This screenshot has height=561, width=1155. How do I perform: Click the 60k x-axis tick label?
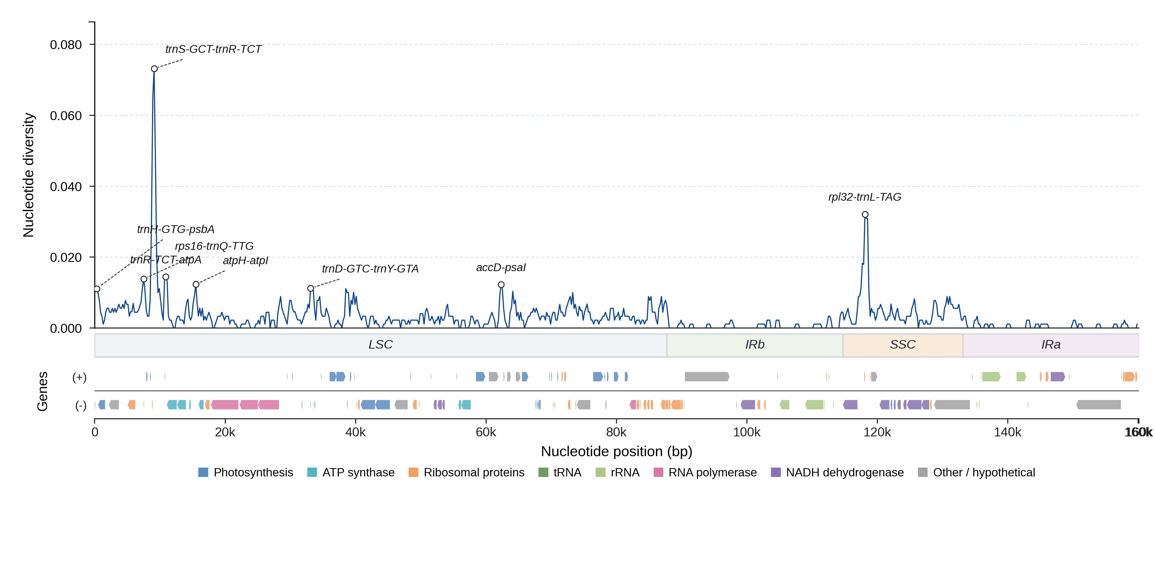click(x=486, y=432)
